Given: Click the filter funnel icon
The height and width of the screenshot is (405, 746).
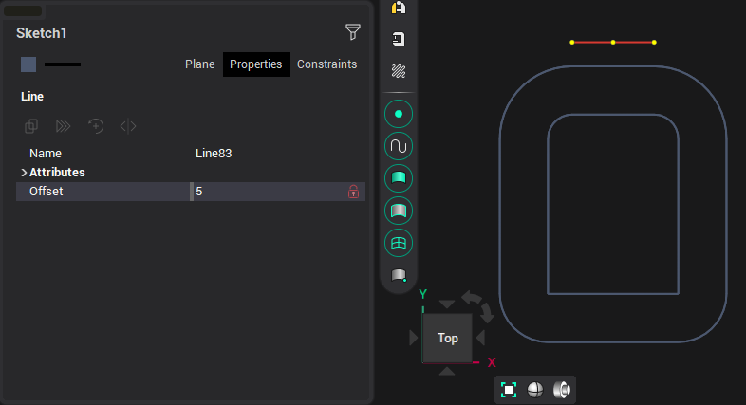Looking at the screenshot, I should click(353, 32).
